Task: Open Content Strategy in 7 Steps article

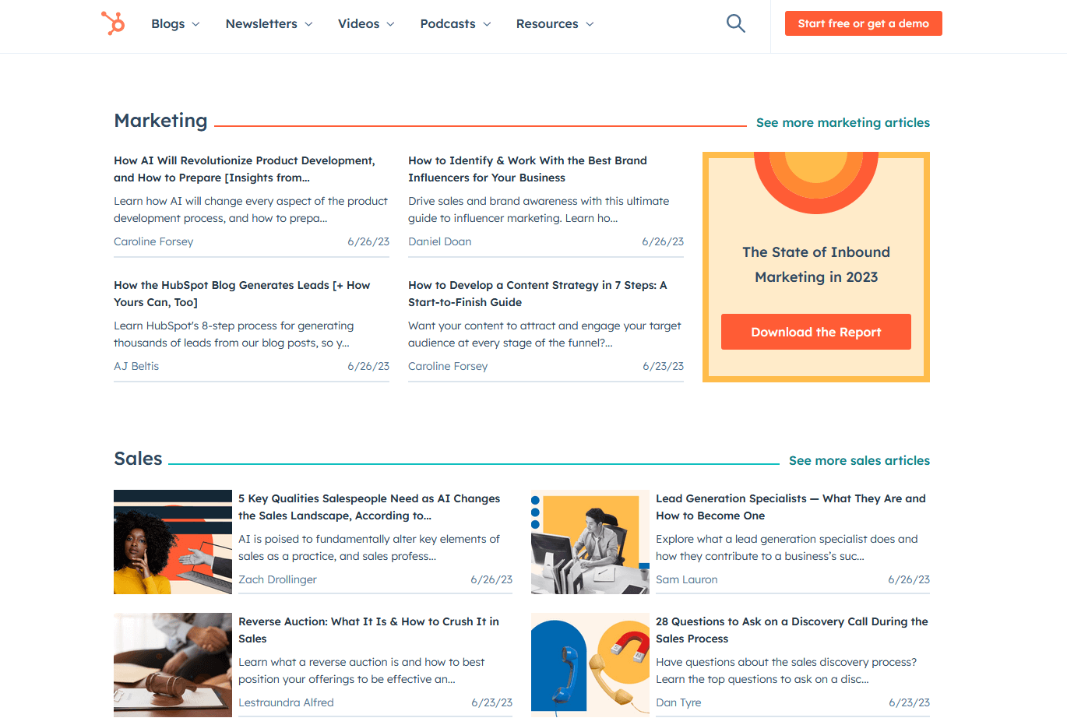Action: (x=537, y=294)
